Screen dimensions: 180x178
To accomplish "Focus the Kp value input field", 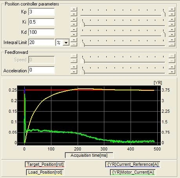I will point(41,12).
